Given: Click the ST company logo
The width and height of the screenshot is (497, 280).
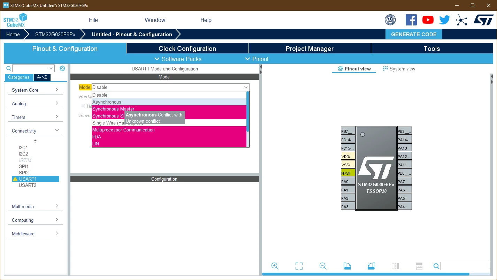Looking at the screenshot, I should (x=483, y=20).
